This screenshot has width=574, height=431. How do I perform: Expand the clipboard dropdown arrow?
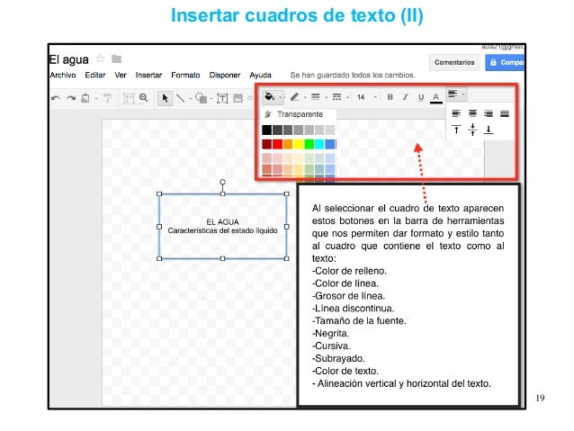point(96,98)
